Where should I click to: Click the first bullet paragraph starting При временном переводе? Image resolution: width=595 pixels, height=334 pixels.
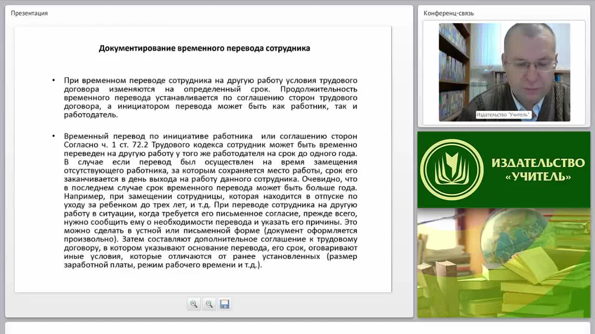coord(211,97)
